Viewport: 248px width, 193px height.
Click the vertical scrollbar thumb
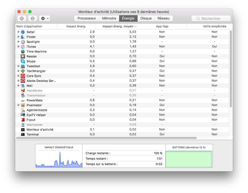click(x=231, y=69)
